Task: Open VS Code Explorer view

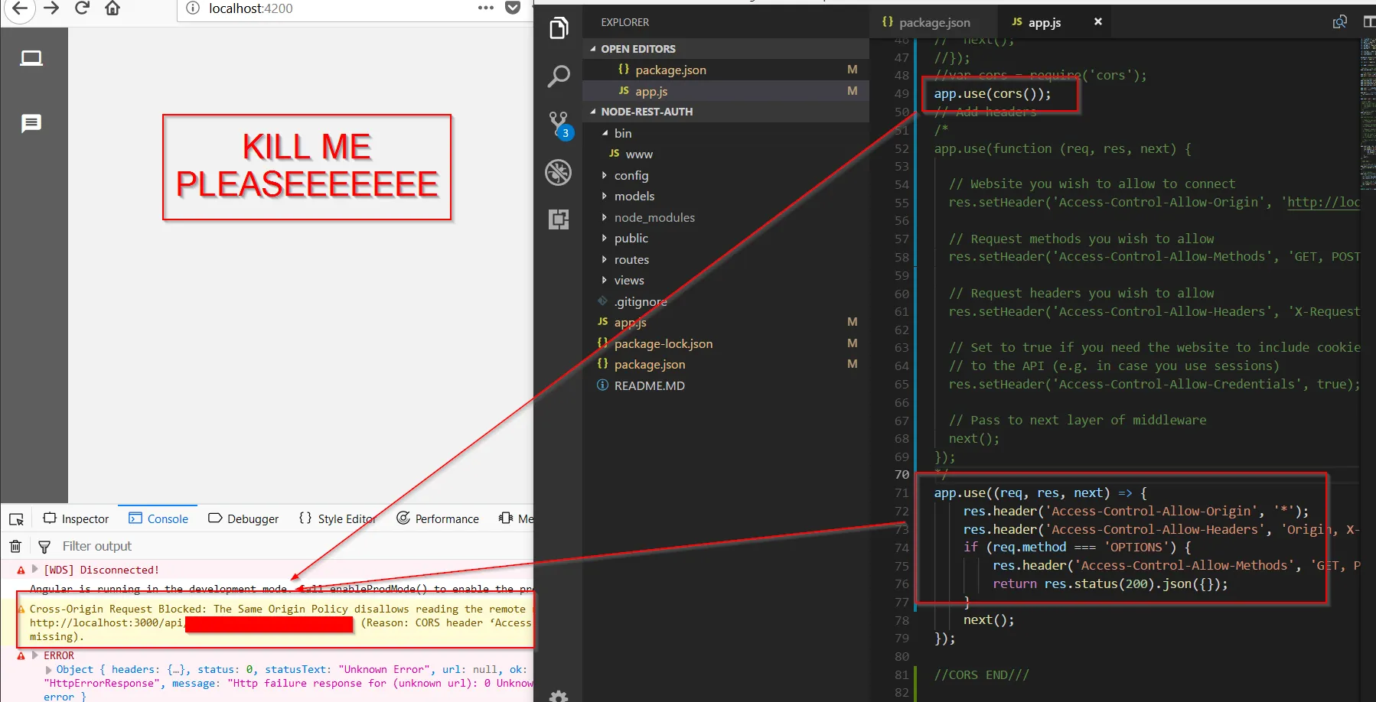Action: (559, 28)
